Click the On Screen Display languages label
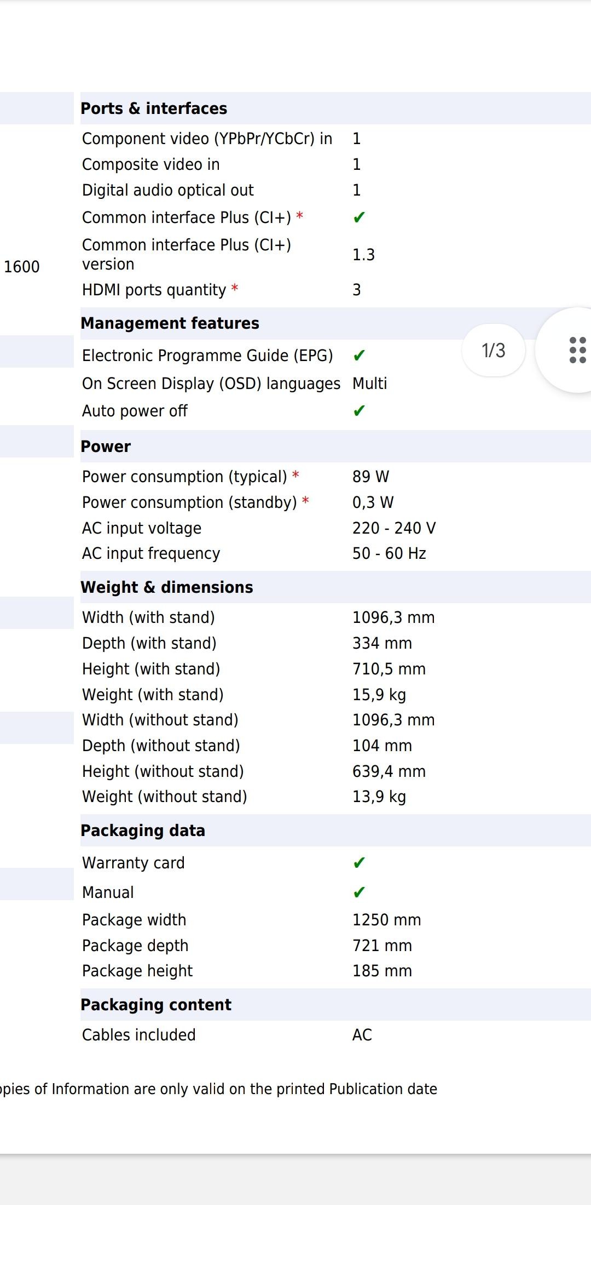Viewport: 591px width, 1282px height. [211, 384]
